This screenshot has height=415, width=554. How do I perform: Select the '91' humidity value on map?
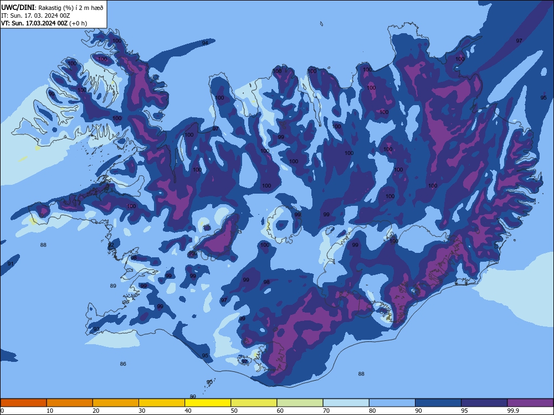click(x=11, y=263)
